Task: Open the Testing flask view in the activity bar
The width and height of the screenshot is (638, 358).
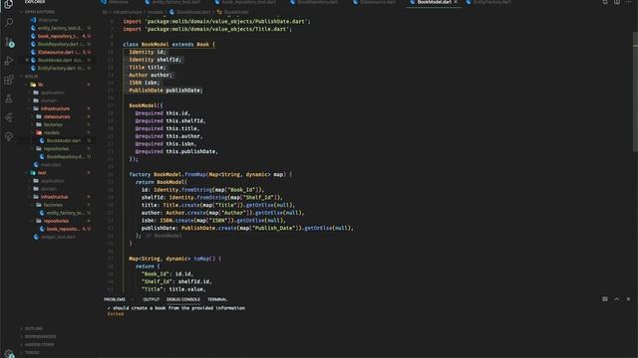Action: (x=9, y=98)
